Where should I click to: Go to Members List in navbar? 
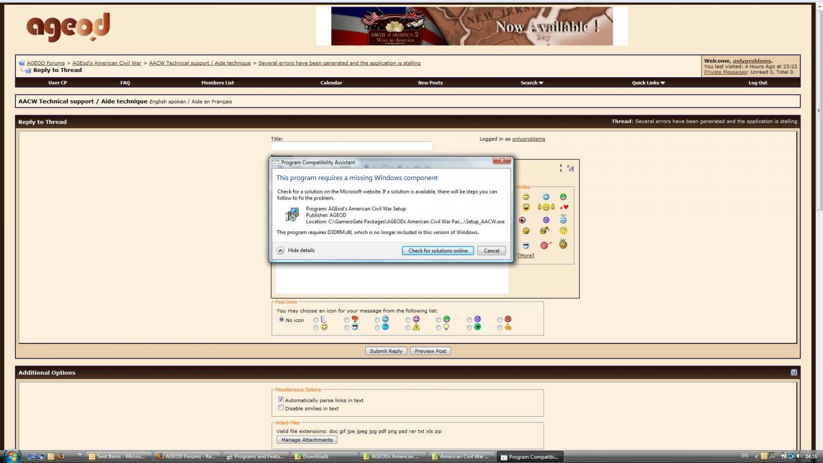[218, 83]
